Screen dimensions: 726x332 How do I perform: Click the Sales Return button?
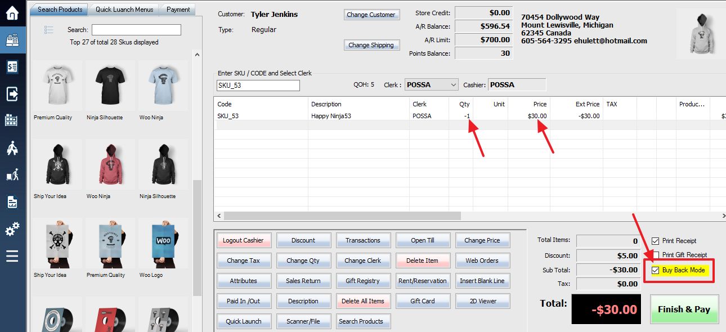click(303, 281)
